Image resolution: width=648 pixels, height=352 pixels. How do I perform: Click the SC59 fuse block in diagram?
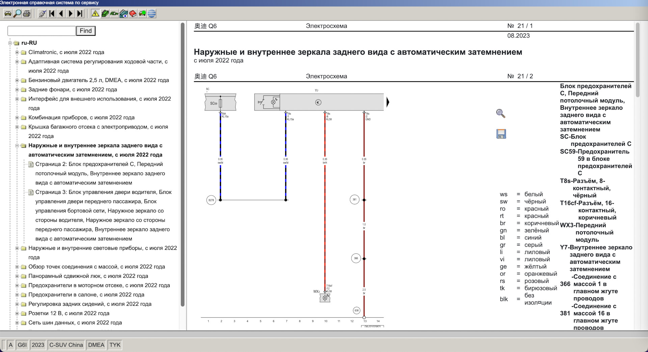coord(220,102)
